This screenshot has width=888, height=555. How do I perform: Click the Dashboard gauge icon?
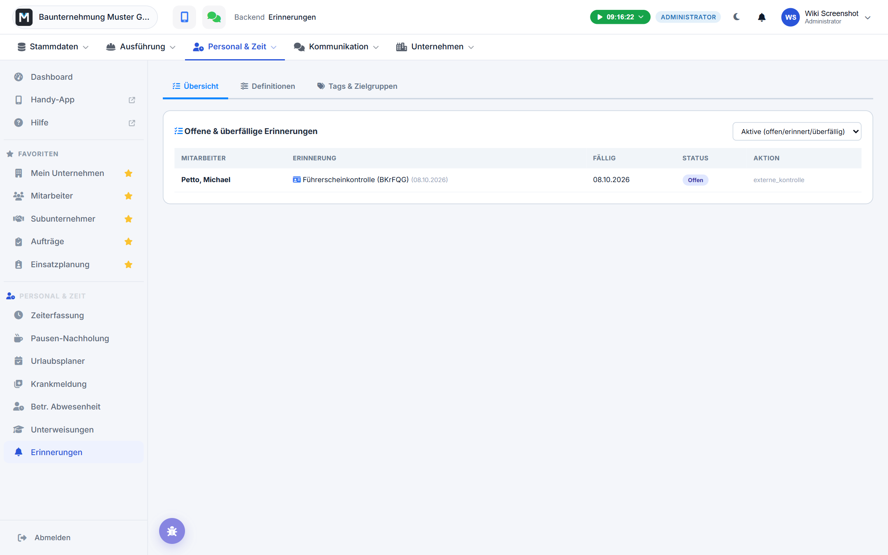[x=18, y=77]
